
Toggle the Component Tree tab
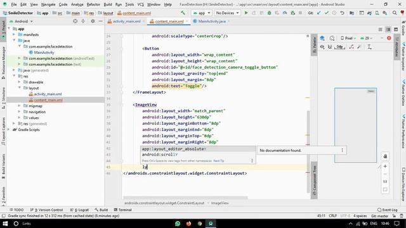(x=314, y=180)
